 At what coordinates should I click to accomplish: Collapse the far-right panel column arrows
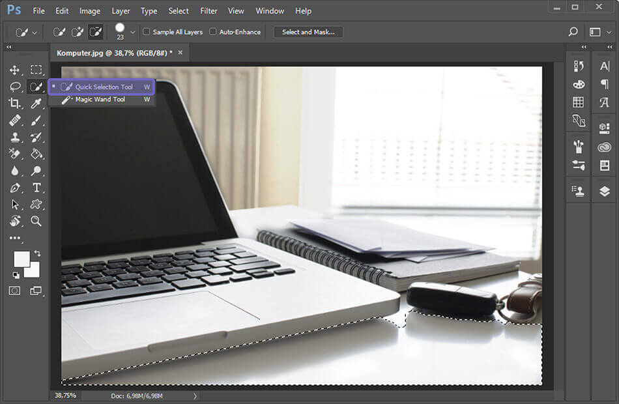click(x=610, y=47)
